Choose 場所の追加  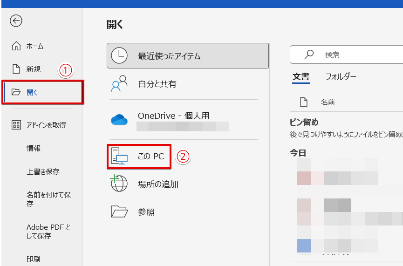[188, 184]
